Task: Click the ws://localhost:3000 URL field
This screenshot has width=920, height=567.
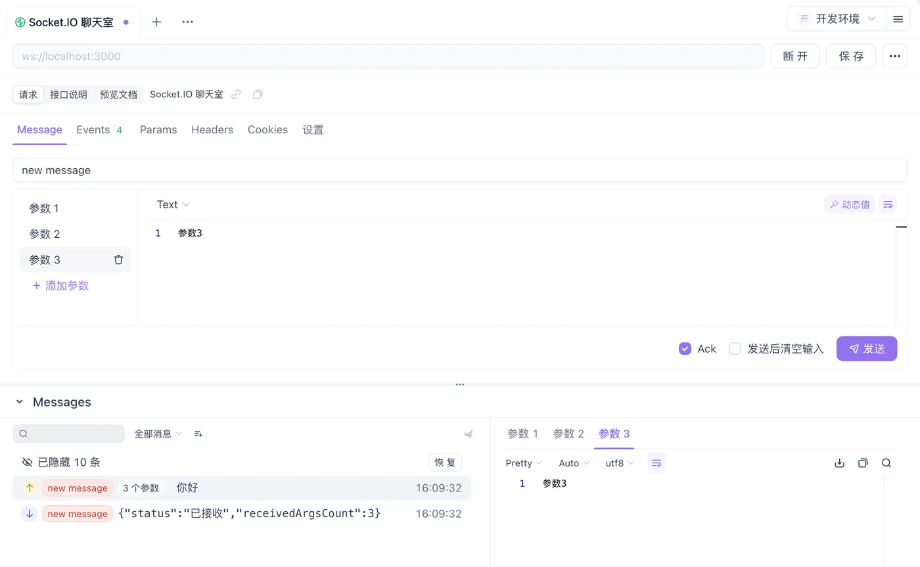Action: (388, 57)
